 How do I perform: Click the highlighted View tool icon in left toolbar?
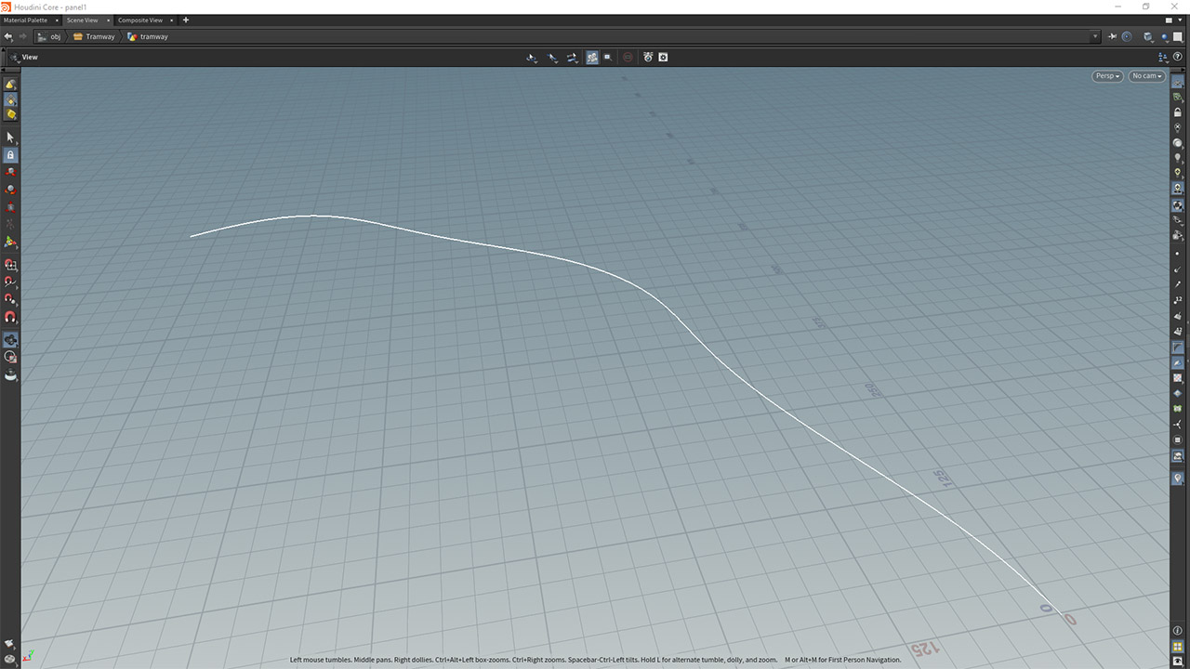coord(10,340)
